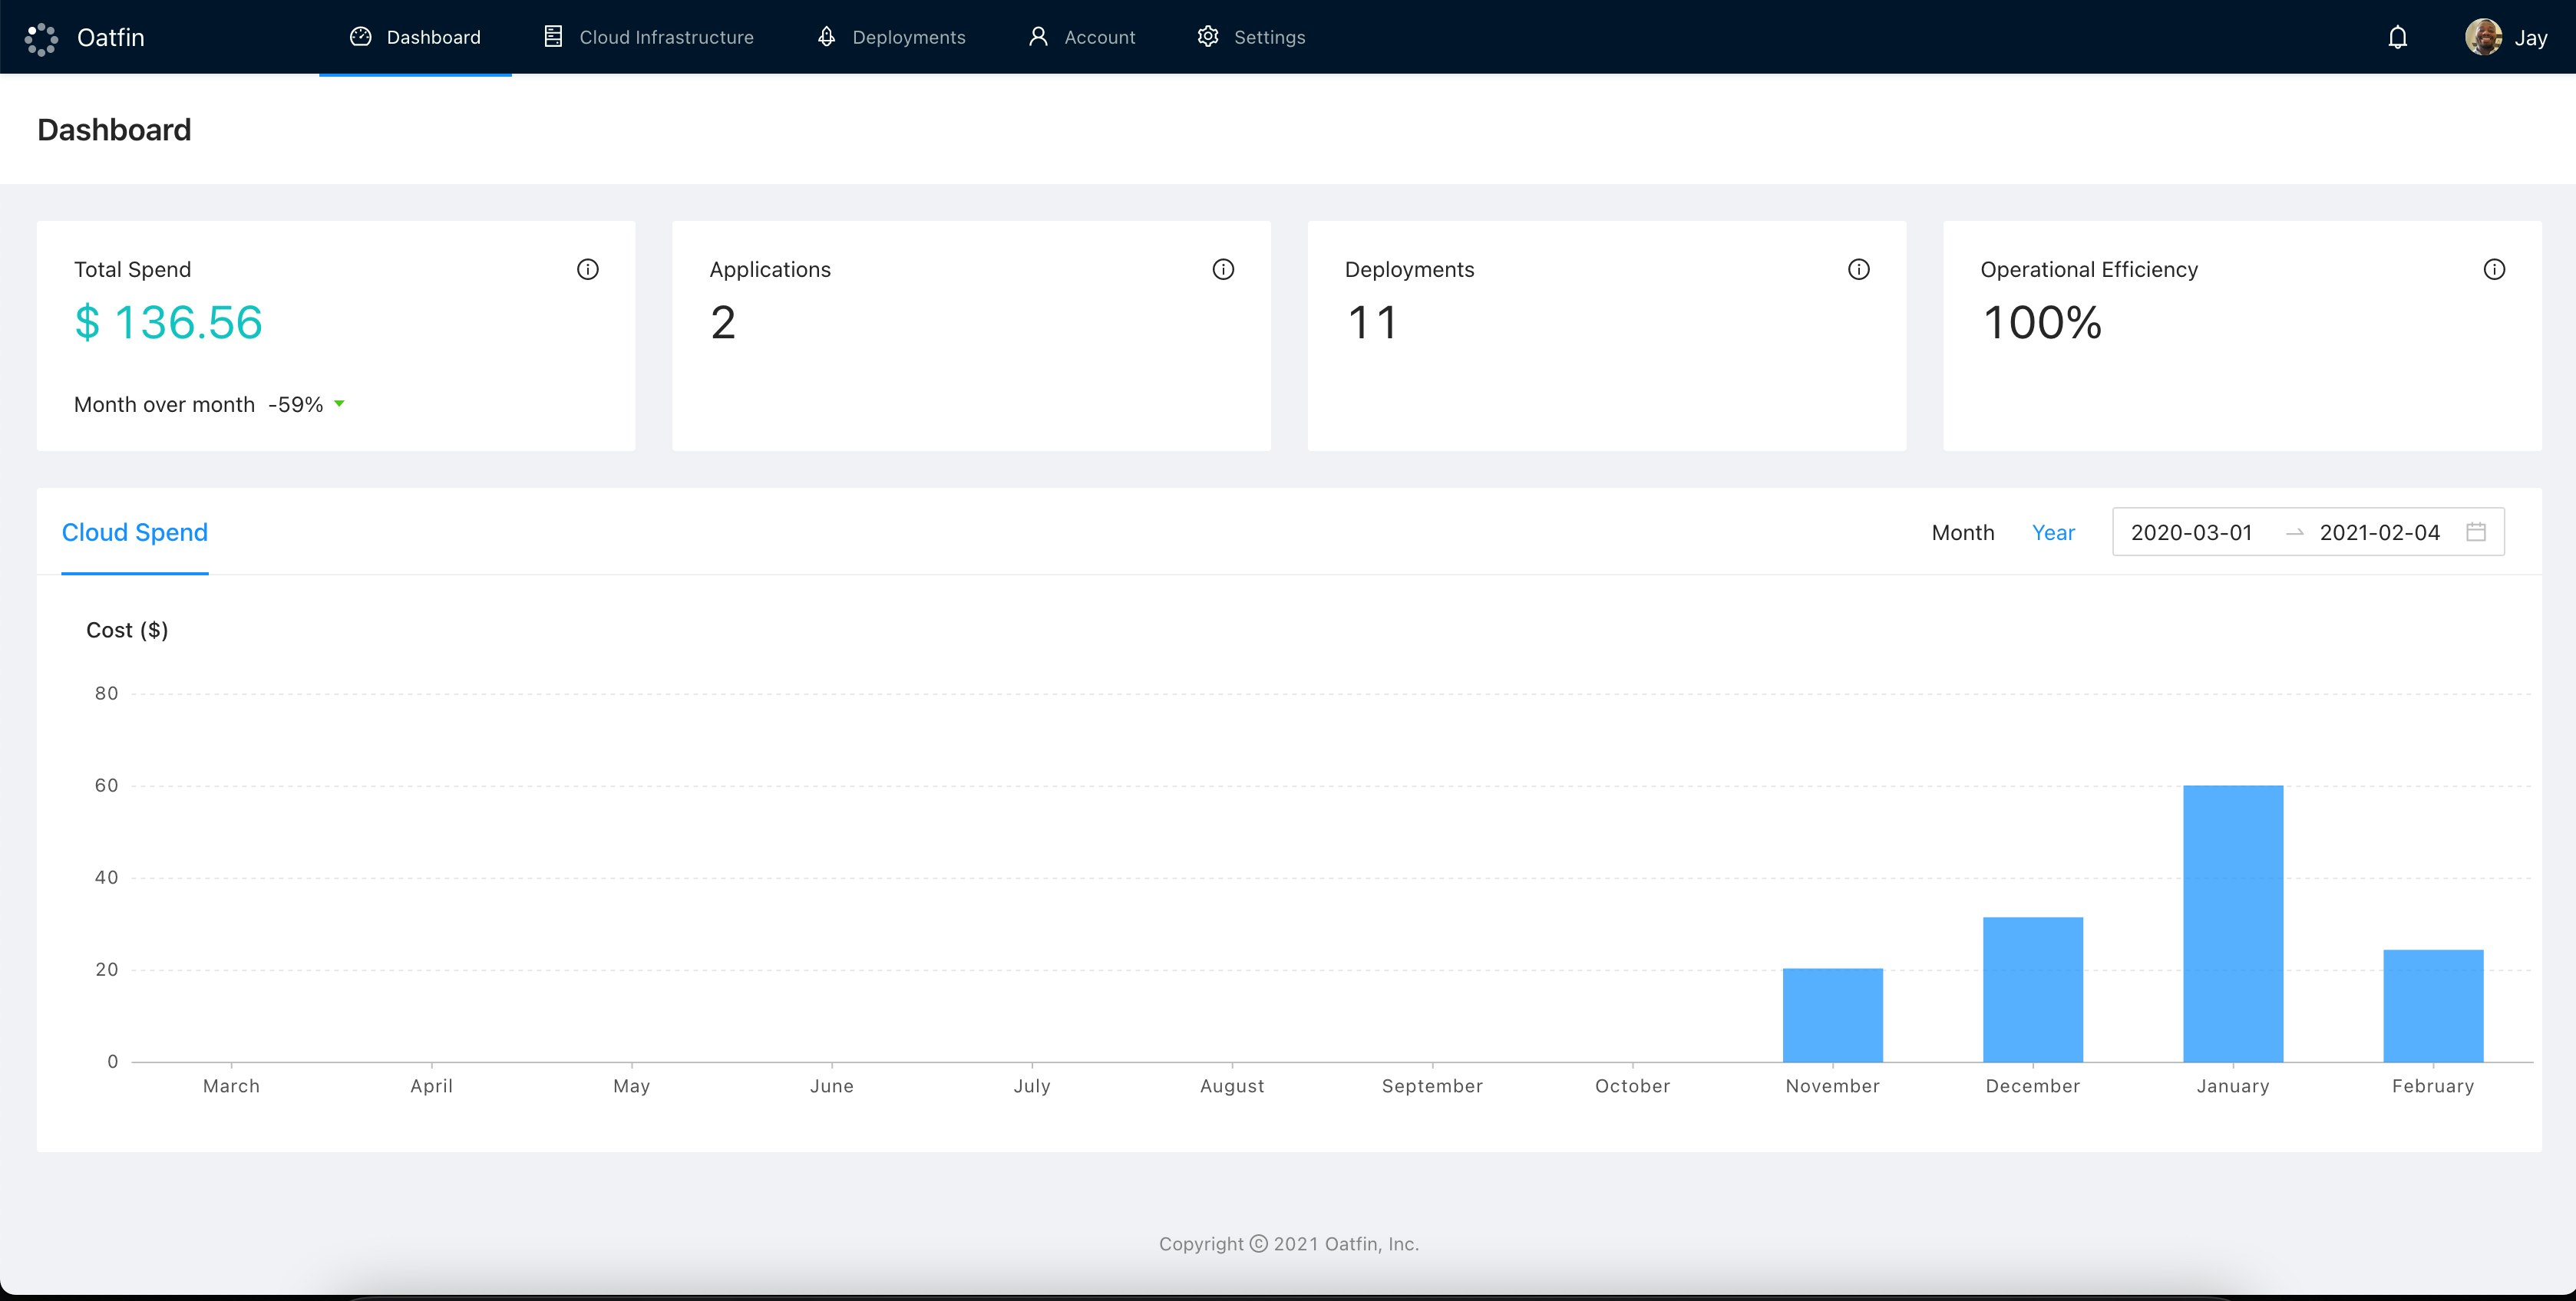2576x1301 pixels.
Task: Click the Deployments card info icon
Action: (x=1858, y=268)
